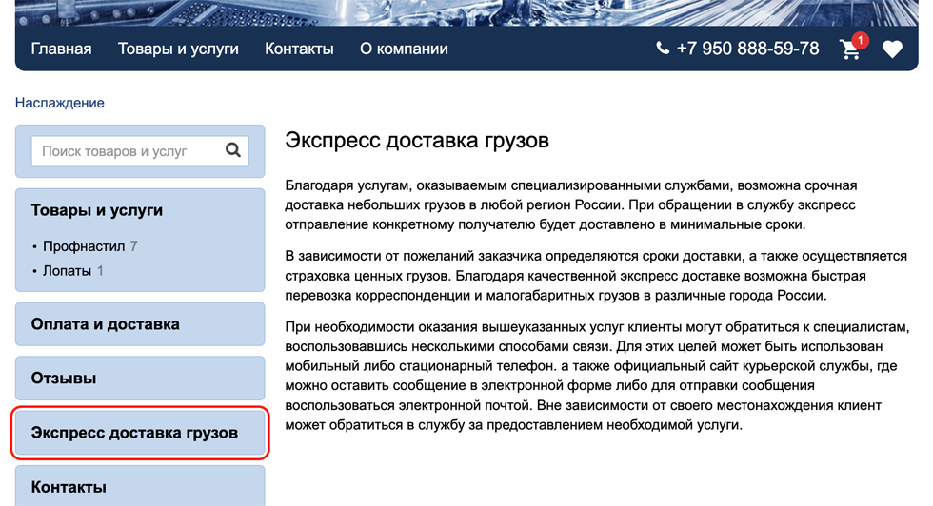Click the paragraph starting В зависимости от пожеланий
Image resolution: width=933 pixels, height=506 pixels.
click(596, 276)
